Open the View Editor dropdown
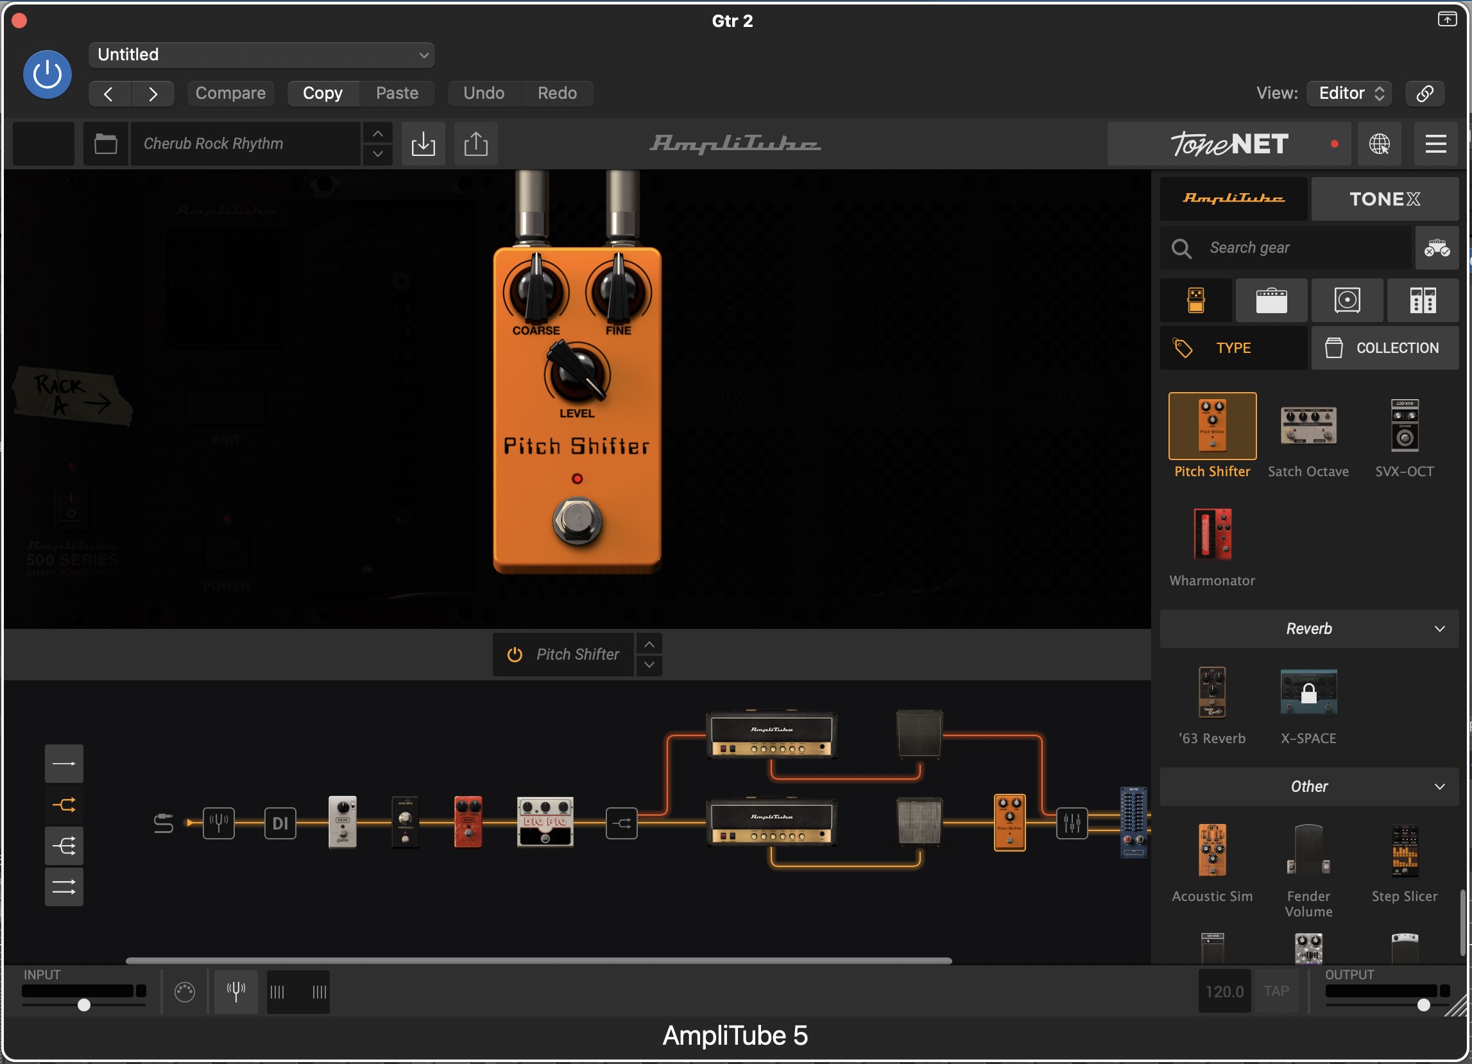The height and width of the screenshot is (1064, 1472). 1351,93
